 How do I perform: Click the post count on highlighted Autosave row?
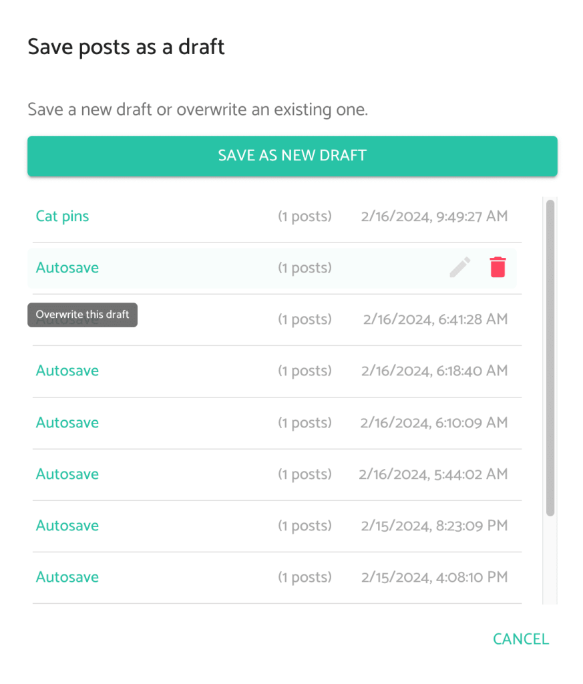click(305, 268)
